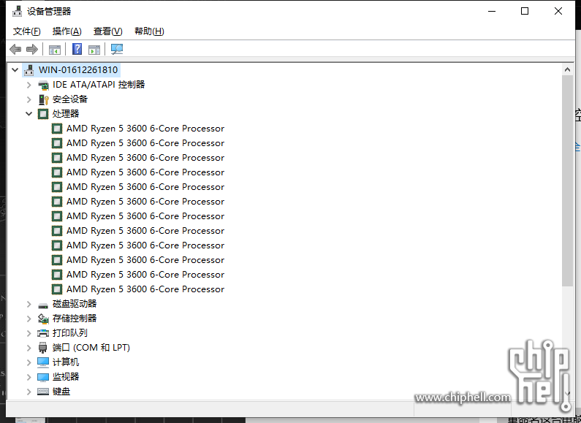Close the Device Manager window

[x=558, y=11]
